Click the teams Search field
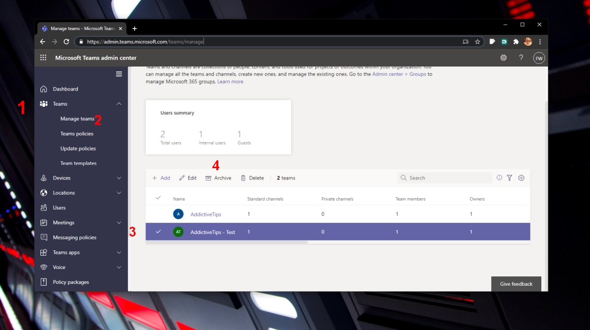Image resolution: width=590 pixels, height=330 pixels. click(x=444, y=178)
